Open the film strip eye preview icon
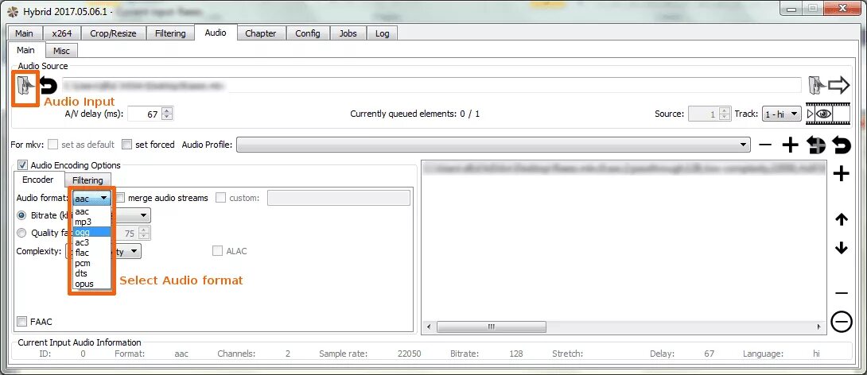867x375 pixels. click(828, 114)
